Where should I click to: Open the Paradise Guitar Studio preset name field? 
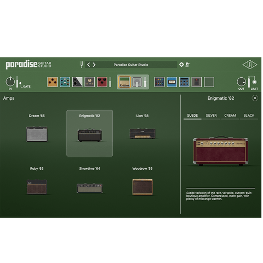[x=131, y=65]
